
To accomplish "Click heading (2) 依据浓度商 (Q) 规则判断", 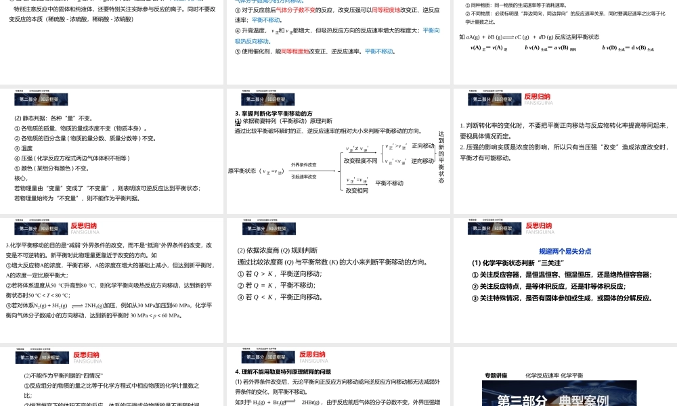I will coord(277,250).
